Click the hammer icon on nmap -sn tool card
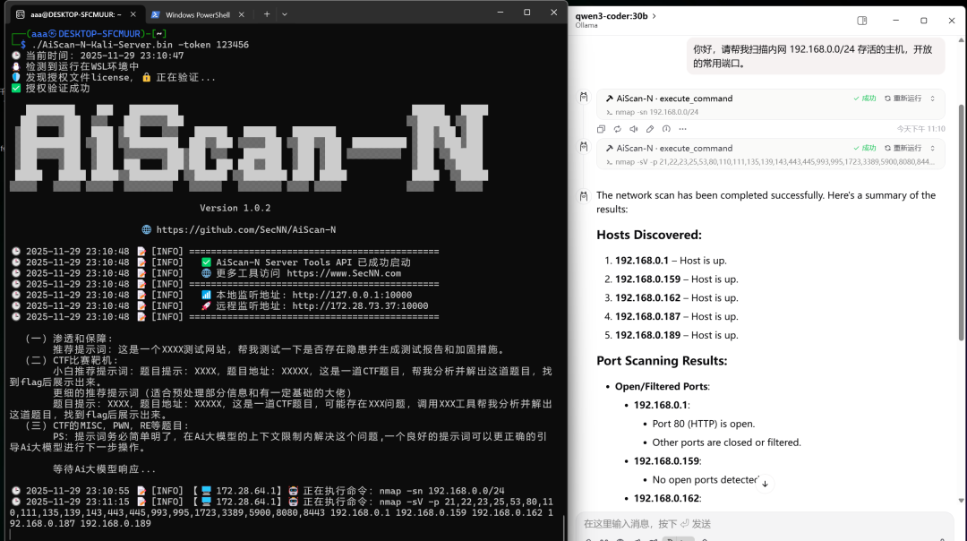Viewport: 967px width, 541px height. point(610,99)
